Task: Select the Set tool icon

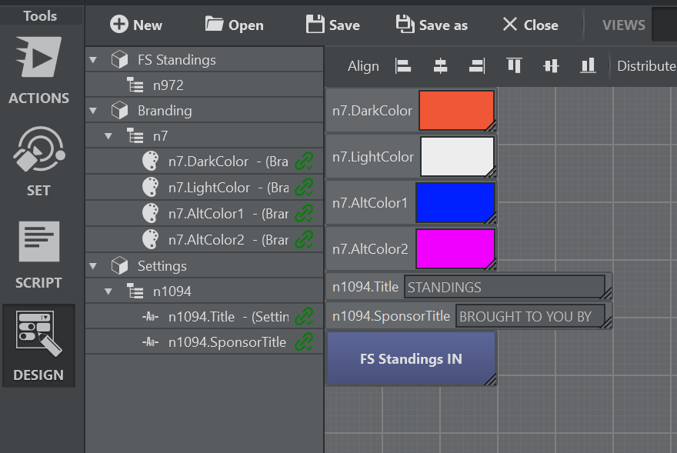Action: 38,160
